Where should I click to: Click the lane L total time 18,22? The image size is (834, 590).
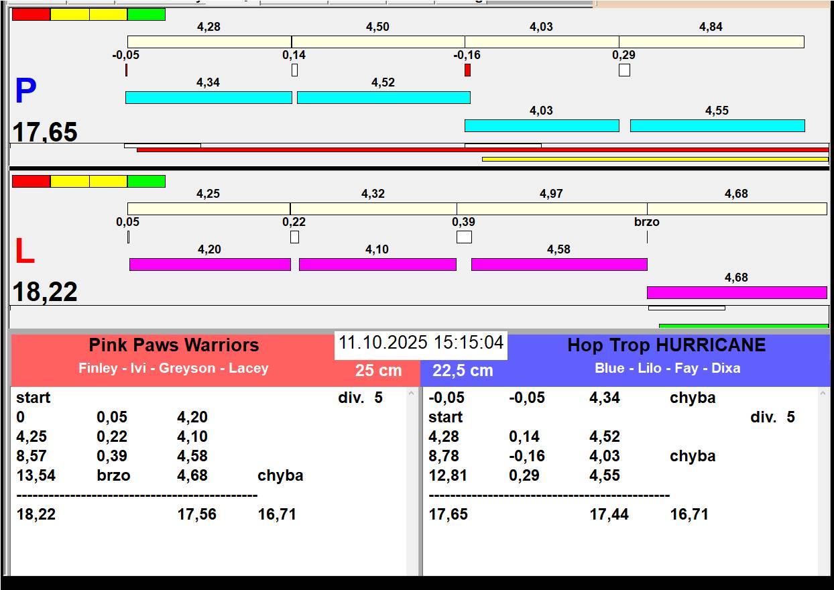(x=45, y=292)
